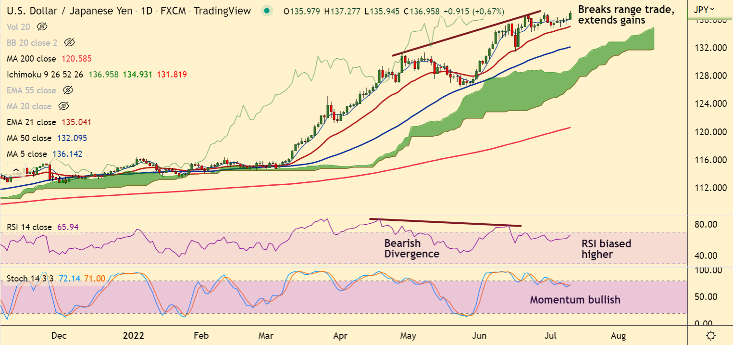The width and height of the screenshot is (733, 345).
Task: Collapse the indicator legend with chevron arrow
Action: [x=15, y=170]
